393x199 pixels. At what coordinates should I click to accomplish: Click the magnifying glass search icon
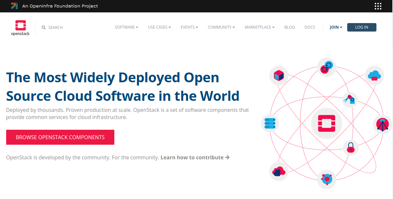[44, 28]
